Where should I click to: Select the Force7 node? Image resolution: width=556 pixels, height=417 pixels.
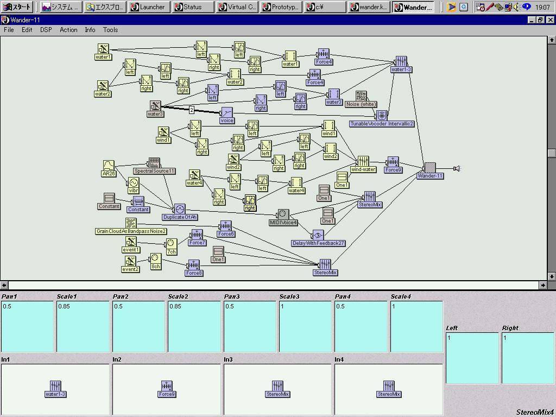(x=197, y=238)
